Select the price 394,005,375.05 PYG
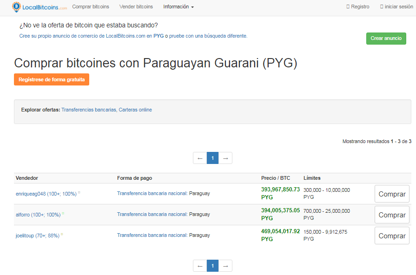This screenshot has width=416, height=275. [280, 214]
